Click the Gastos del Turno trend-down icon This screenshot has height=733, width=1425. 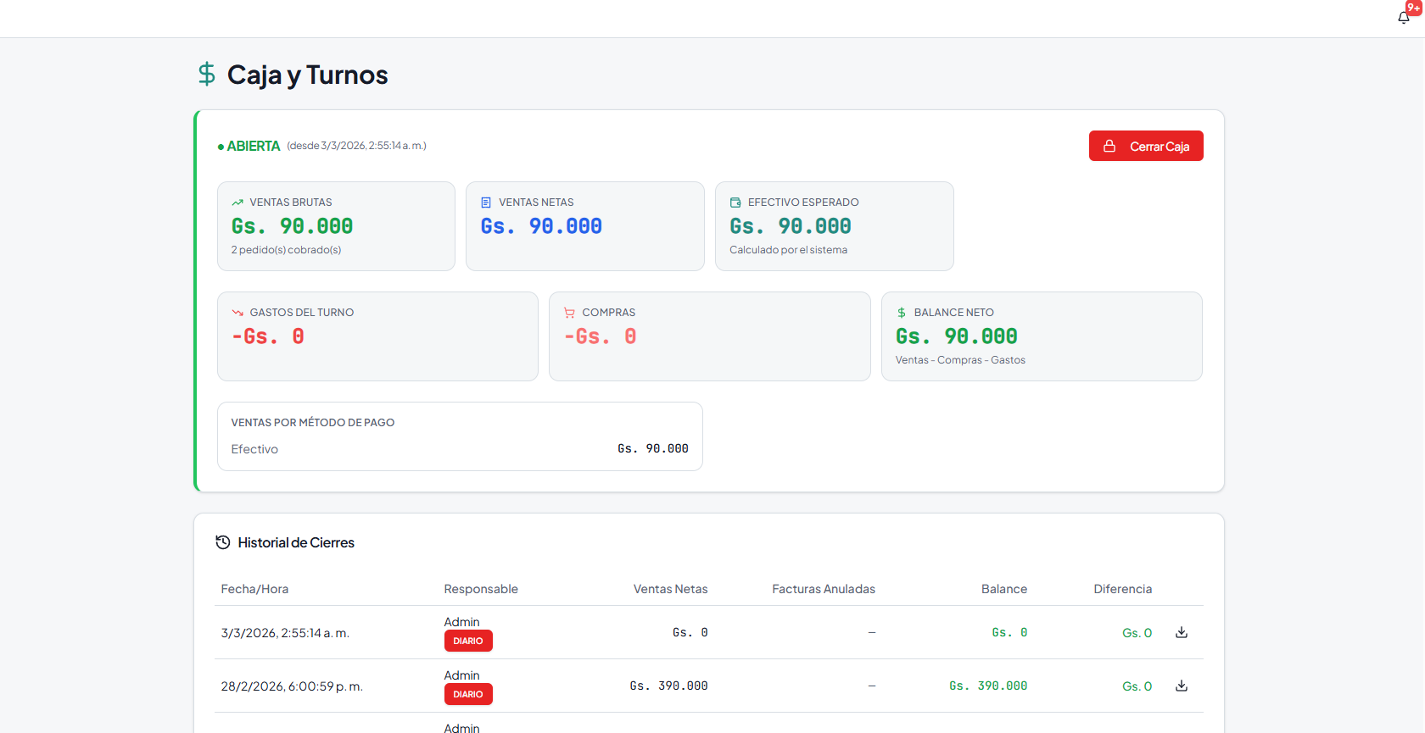237,313
